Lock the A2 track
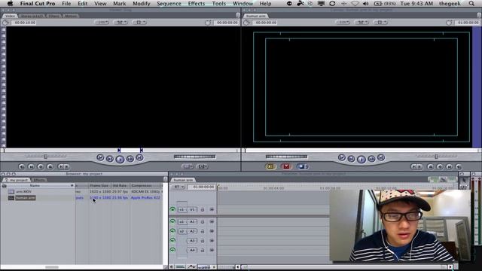Screen dimensions: 482x271 [203, 231]
